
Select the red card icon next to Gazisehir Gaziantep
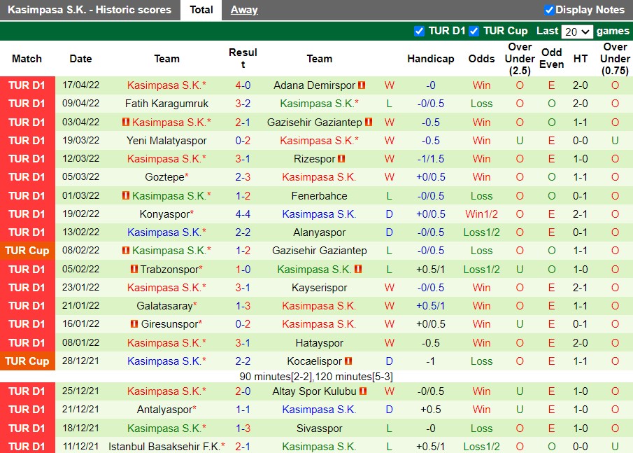[369, 123]
